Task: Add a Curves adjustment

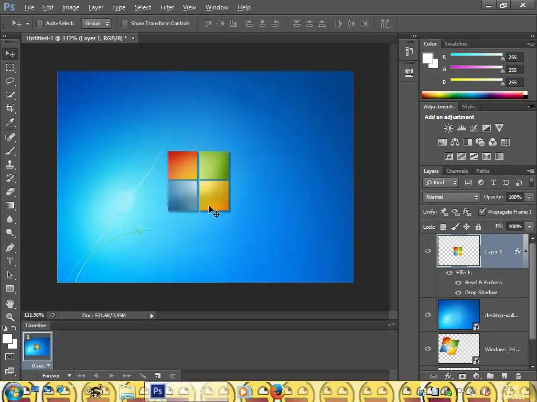Action: click(474, 128)
